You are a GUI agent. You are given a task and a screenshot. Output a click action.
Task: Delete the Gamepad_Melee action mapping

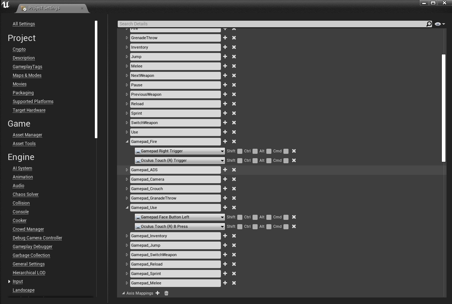234,283
